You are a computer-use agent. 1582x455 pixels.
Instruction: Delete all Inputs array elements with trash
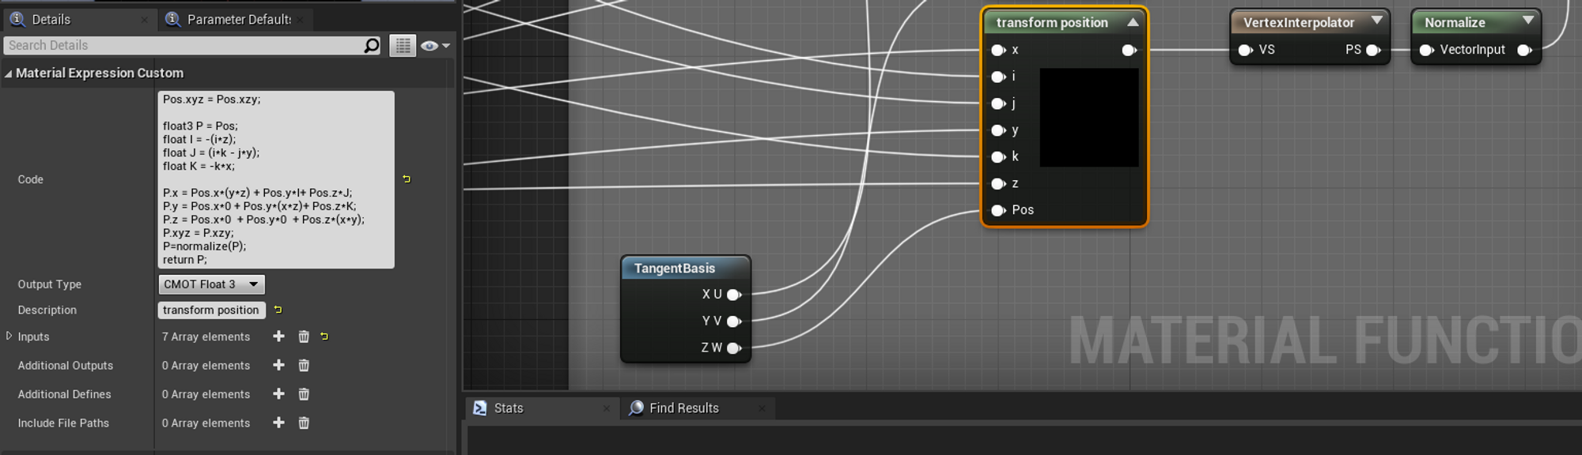pyautogui.click(x=304, y=337)
